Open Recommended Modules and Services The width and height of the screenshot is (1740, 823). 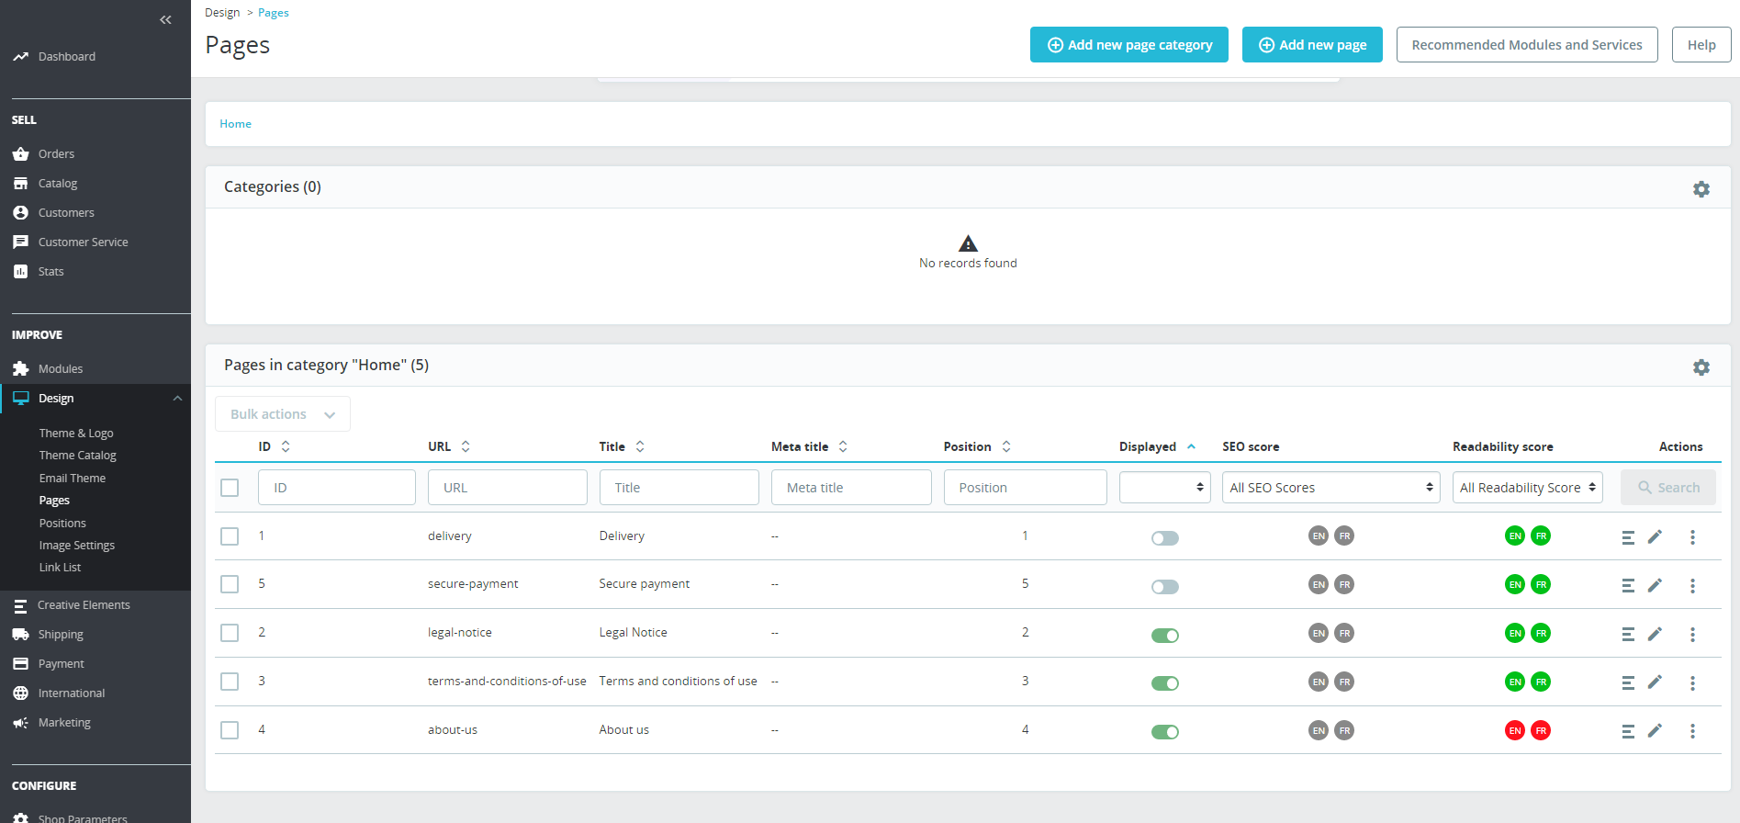[x=1527, y=44]
